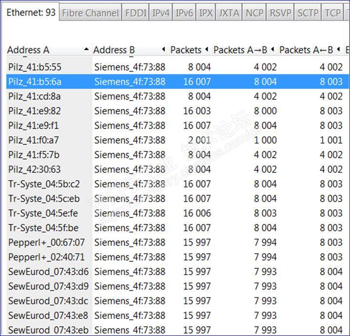The image size is (350, 336).
Task: Select row SewEurod_07:43:d6
Action: click(x=177, y=272)
